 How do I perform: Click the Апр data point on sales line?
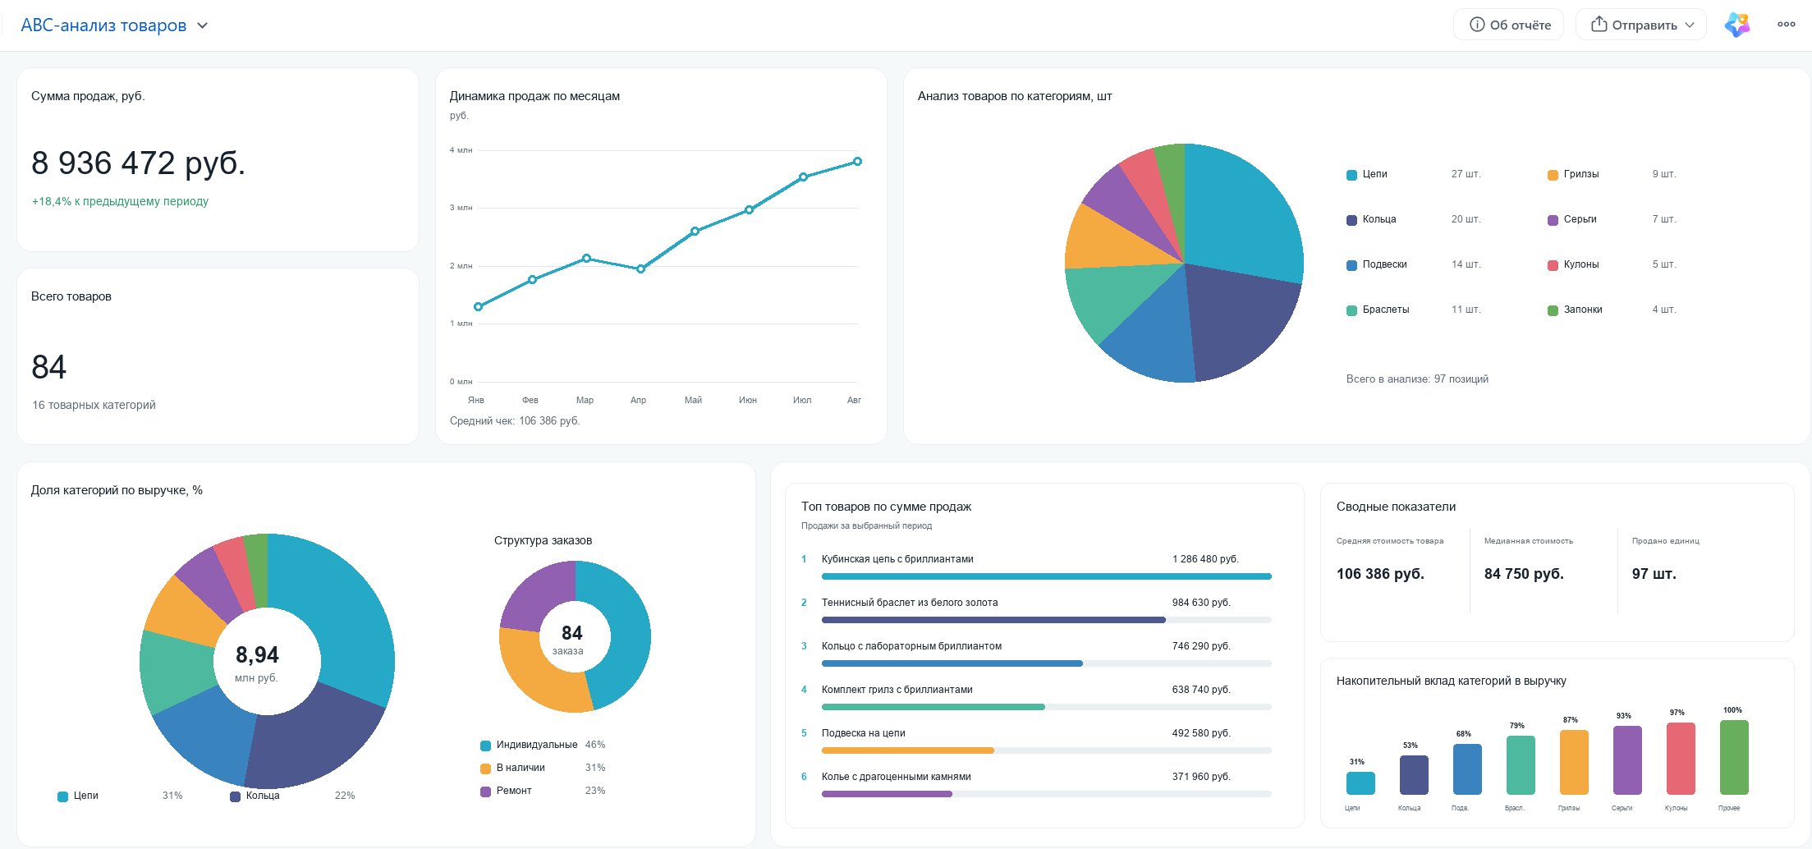coord(640,269)
